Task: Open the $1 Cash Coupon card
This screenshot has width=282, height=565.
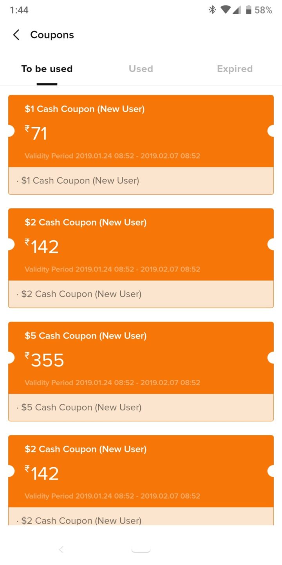Action: (x=141, y=143)
